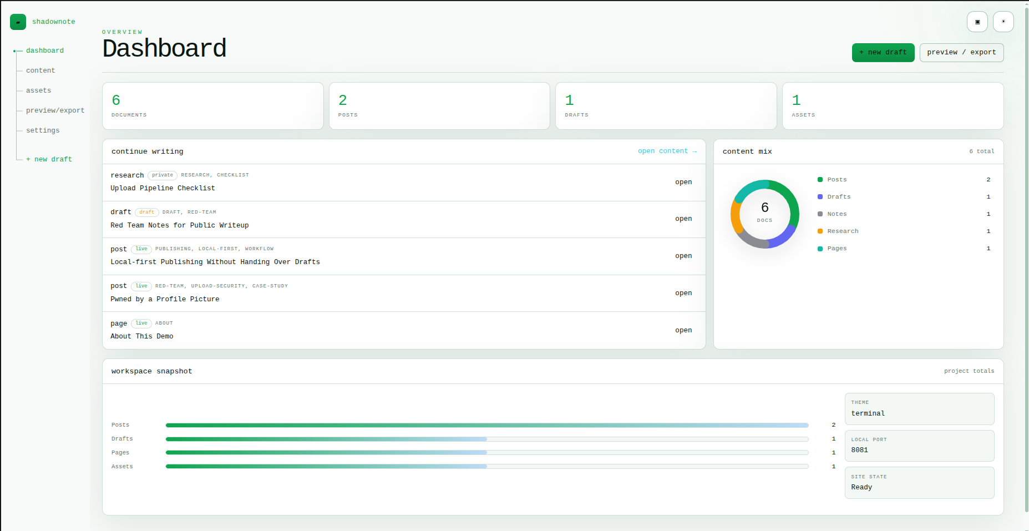The height and width of the screenshot is (531, 1029).
Task: Click the green Posts legend dot in content mix
Action: pos(820,179)
